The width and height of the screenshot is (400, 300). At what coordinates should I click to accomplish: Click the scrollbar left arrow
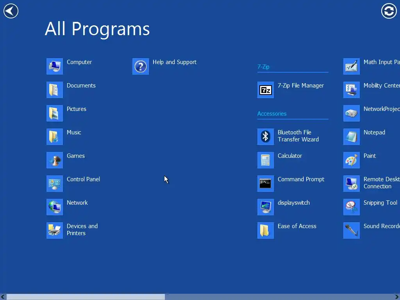[x=3, y=297]
